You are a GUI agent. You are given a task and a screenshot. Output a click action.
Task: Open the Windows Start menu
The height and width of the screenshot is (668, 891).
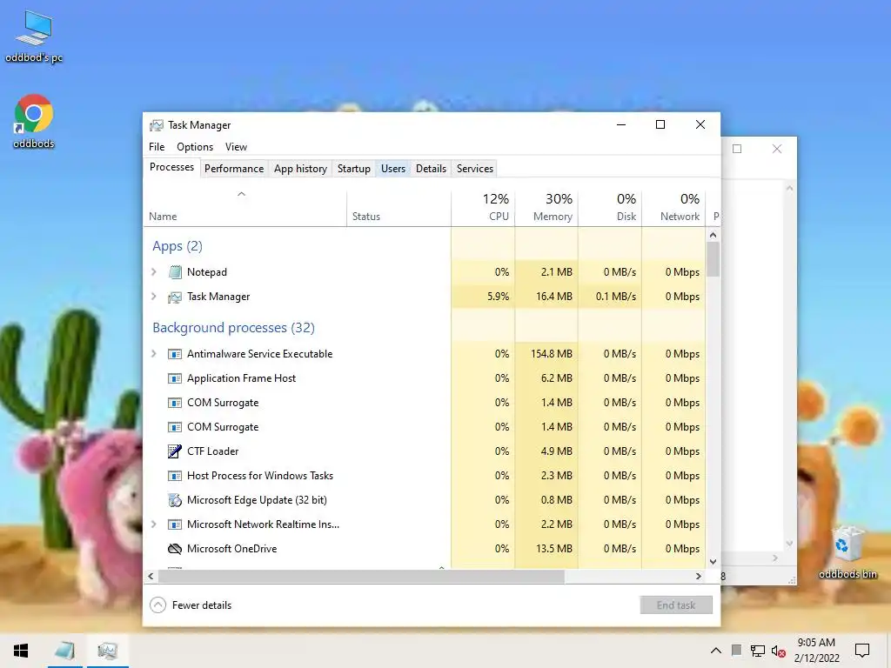21,651
